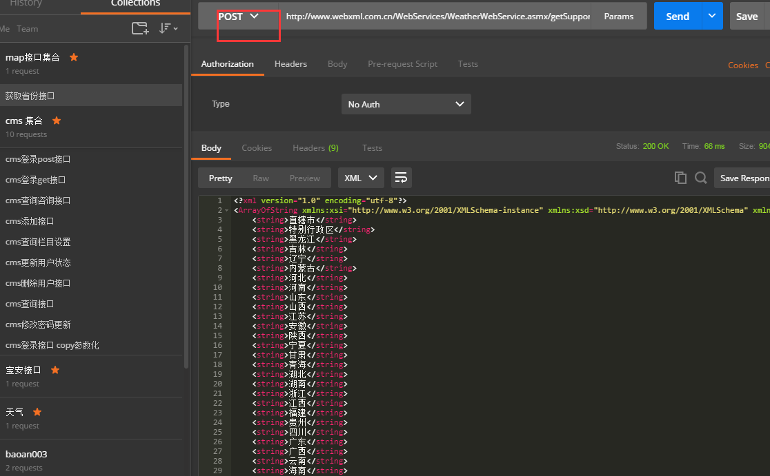Screen dimensions: 770x476
Task: Click the 内蒙古 string on line 8
Action: click(302, 268)
